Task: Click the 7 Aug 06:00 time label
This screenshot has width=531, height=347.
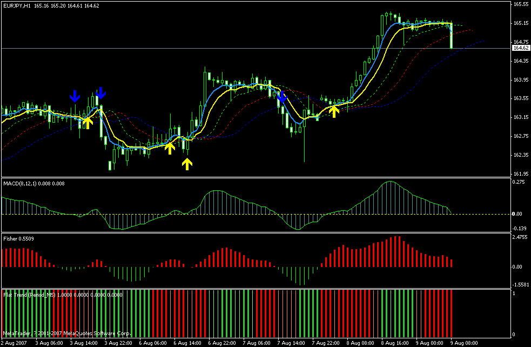Action: (256, 343)
